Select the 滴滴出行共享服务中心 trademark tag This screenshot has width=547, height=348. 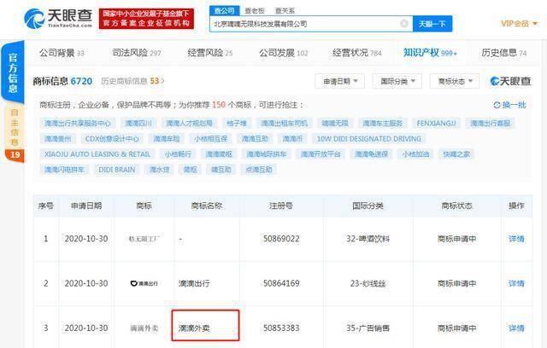78,123
